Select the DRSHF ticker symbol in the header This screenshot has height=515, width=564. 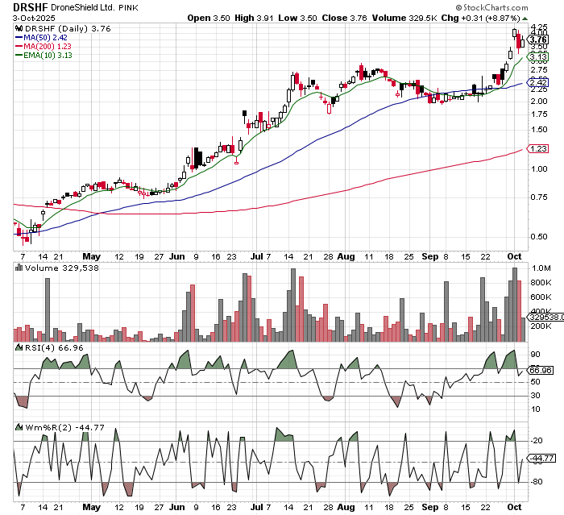31,6
